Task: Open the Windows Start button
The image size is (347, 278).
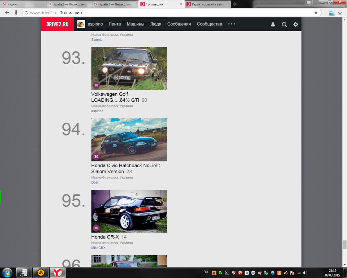Action: tap(7, 273)
